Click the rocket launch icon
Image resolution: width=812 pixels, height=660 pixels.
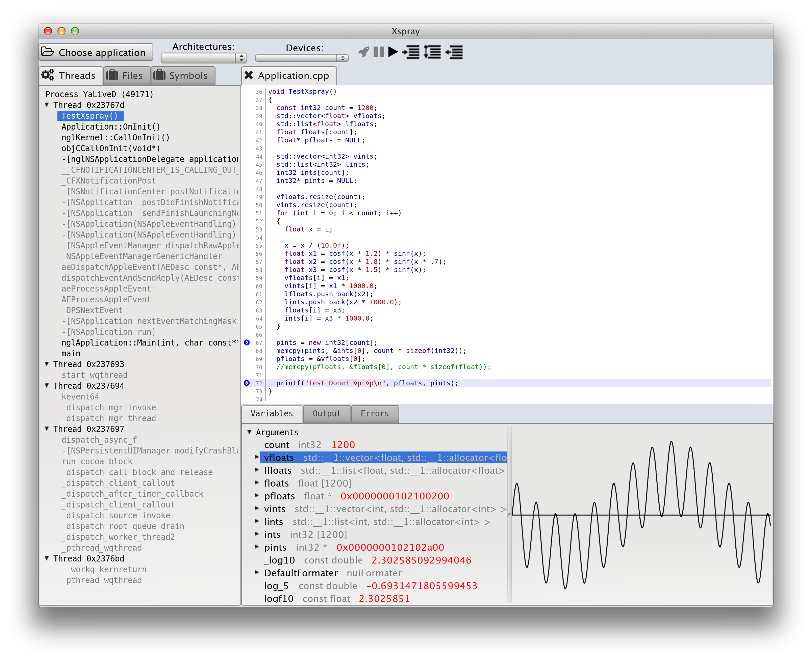pyautogui.click(x=364, y=52)
